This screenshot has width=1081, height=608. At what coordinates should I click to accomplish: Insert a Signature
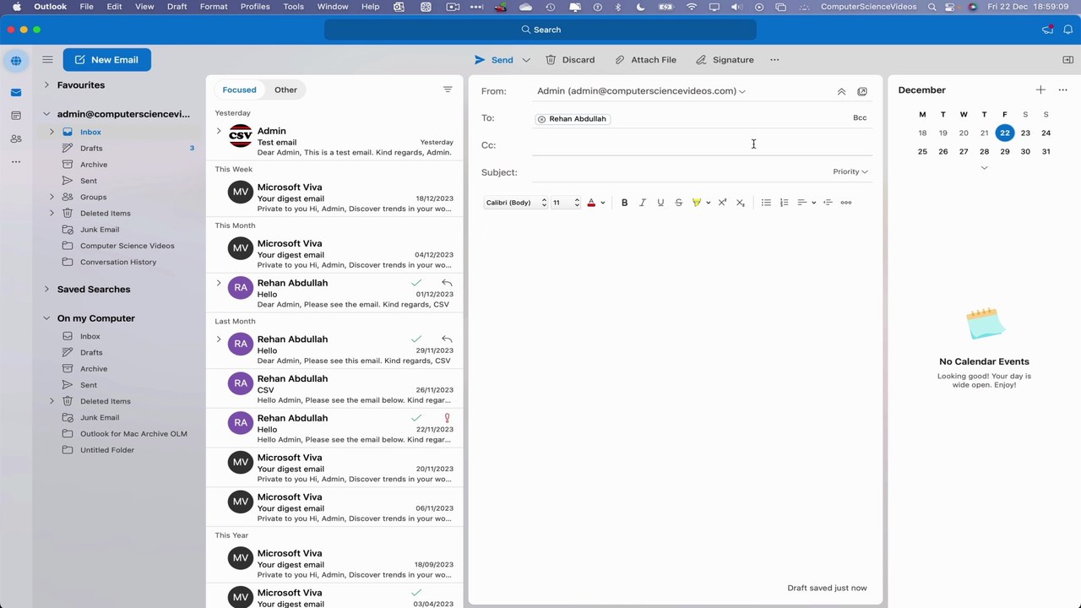725,60
